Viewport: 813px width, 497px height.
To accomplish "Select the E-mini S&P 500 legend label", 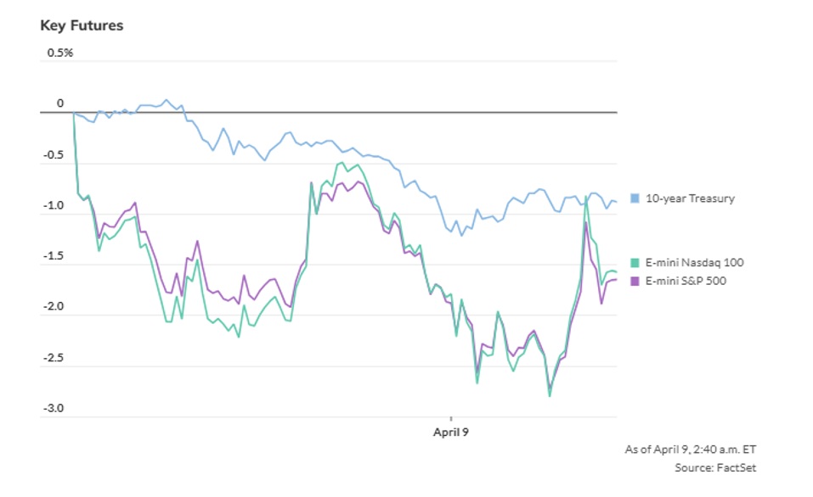I will coord(686,281).
